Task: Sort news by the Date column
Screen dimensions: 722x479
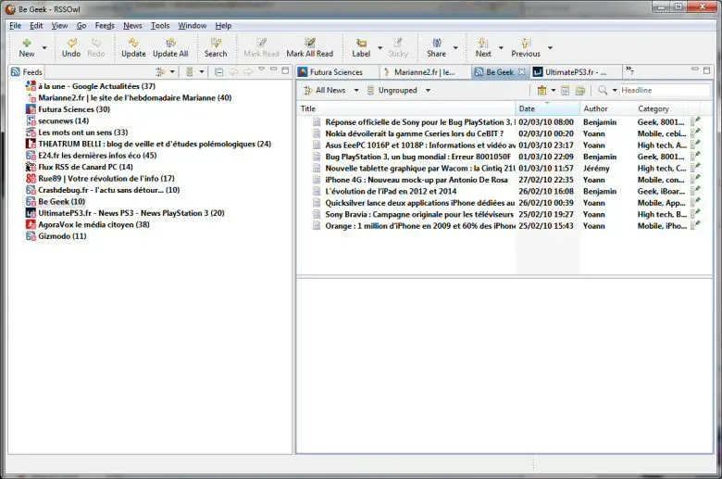Action: (547, 108)
